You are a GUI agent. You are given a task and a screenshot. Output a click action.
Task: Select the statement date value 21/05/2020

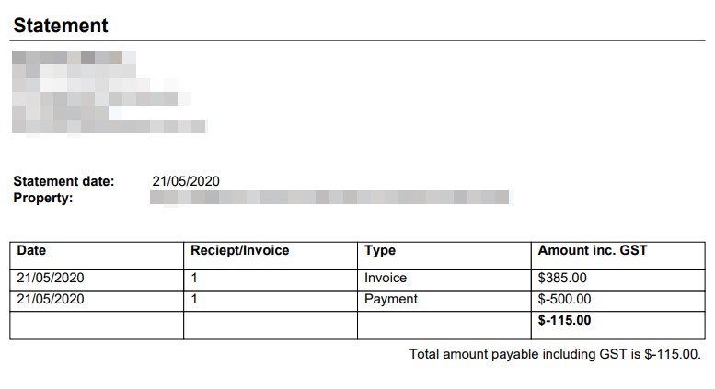(x=186, y=181)
